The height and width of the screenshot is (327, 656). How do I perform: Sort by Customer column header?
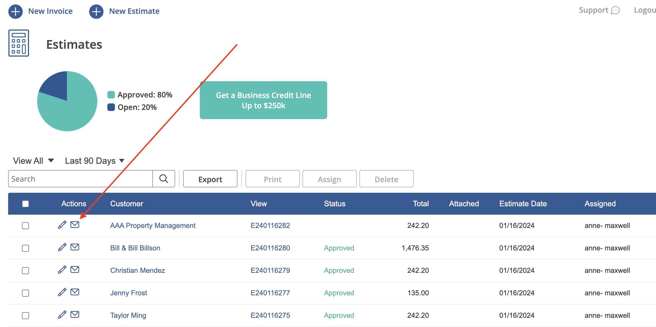[x=127, y=204]
